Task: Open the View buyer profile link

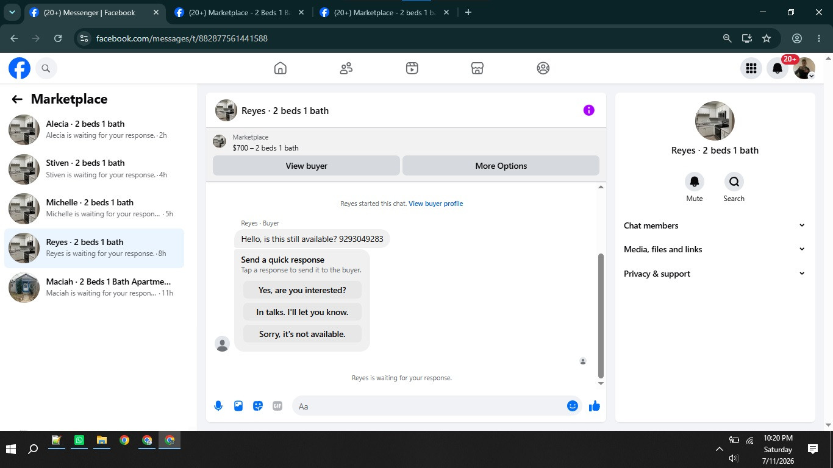Action: pyautogui.click(x=435, y=204)
